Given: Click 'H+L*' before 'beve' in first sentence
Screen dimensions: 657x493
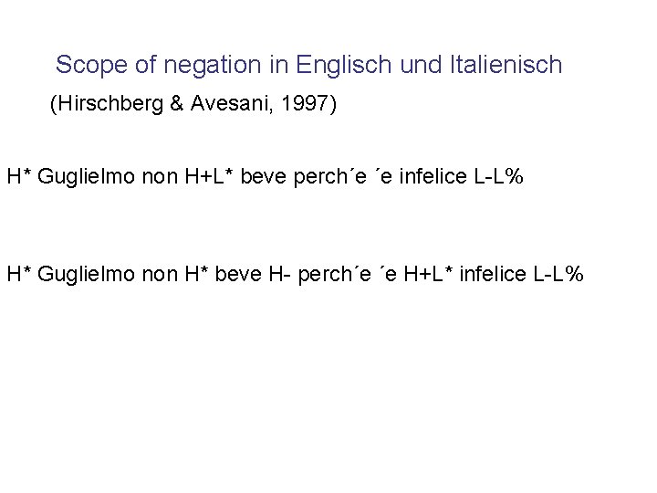Looking at the screenshot, I should pos(209,176).
